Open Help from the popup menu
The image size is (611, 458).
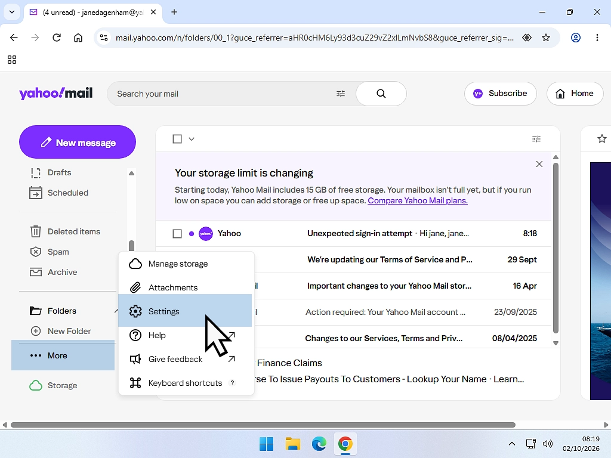(186, 335)
